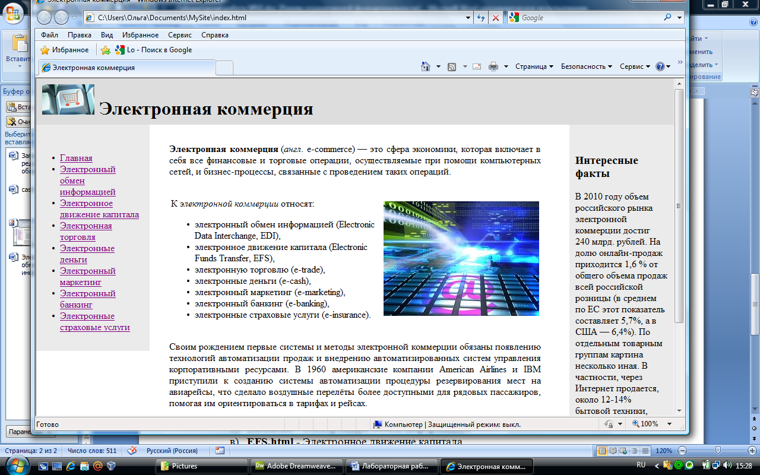The width and height of the screenshot is (760, 475).
Task: Open the Безопасность dropdown menu
Action: 587,66
